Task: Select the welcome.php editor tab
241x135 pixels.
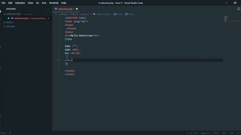Action: click(x=66, y=9)
